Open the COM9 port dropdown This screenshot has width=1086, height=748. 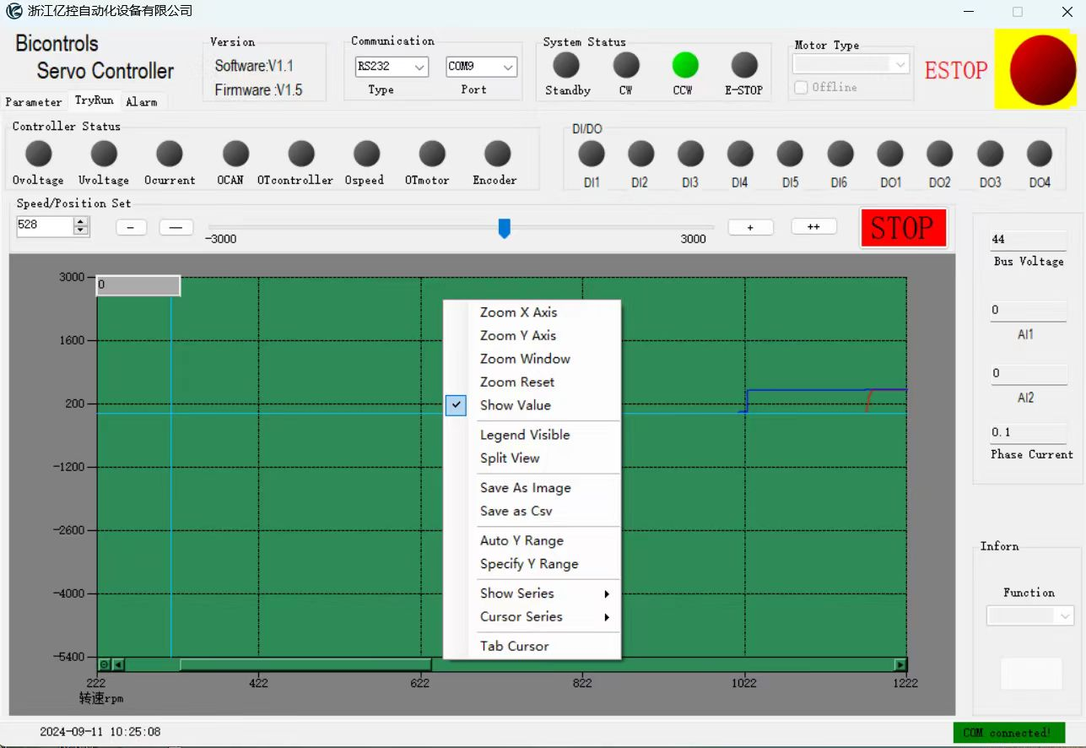[481, 67]
